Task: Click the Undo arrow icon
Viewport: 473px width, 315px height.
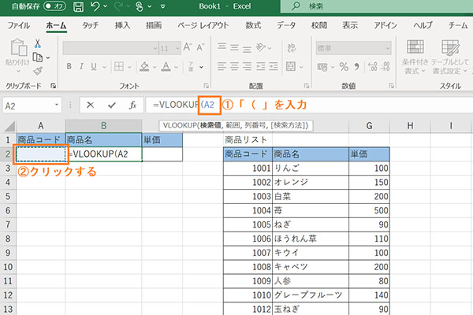Action: [x=95, y=6]
